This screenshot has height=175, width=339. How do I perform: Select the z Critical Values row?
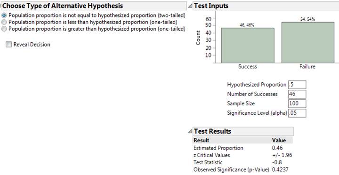pyautogui.click(x=242, y=155)
